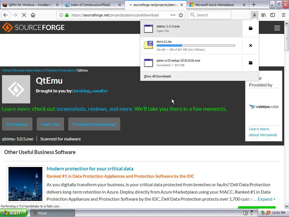This screenshot has height=217, width=289.
Task: Follow the Home breadcrumb link
Action: [6, 70]
